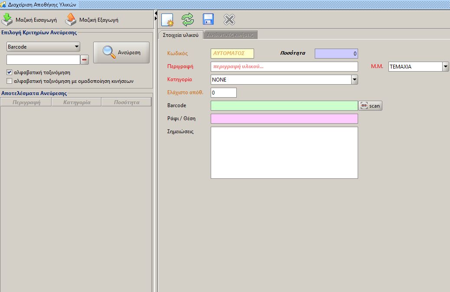Viewport: 450px width, 292px height.
Task: Click the red minus clear-criteria icon
Action: 85,60
